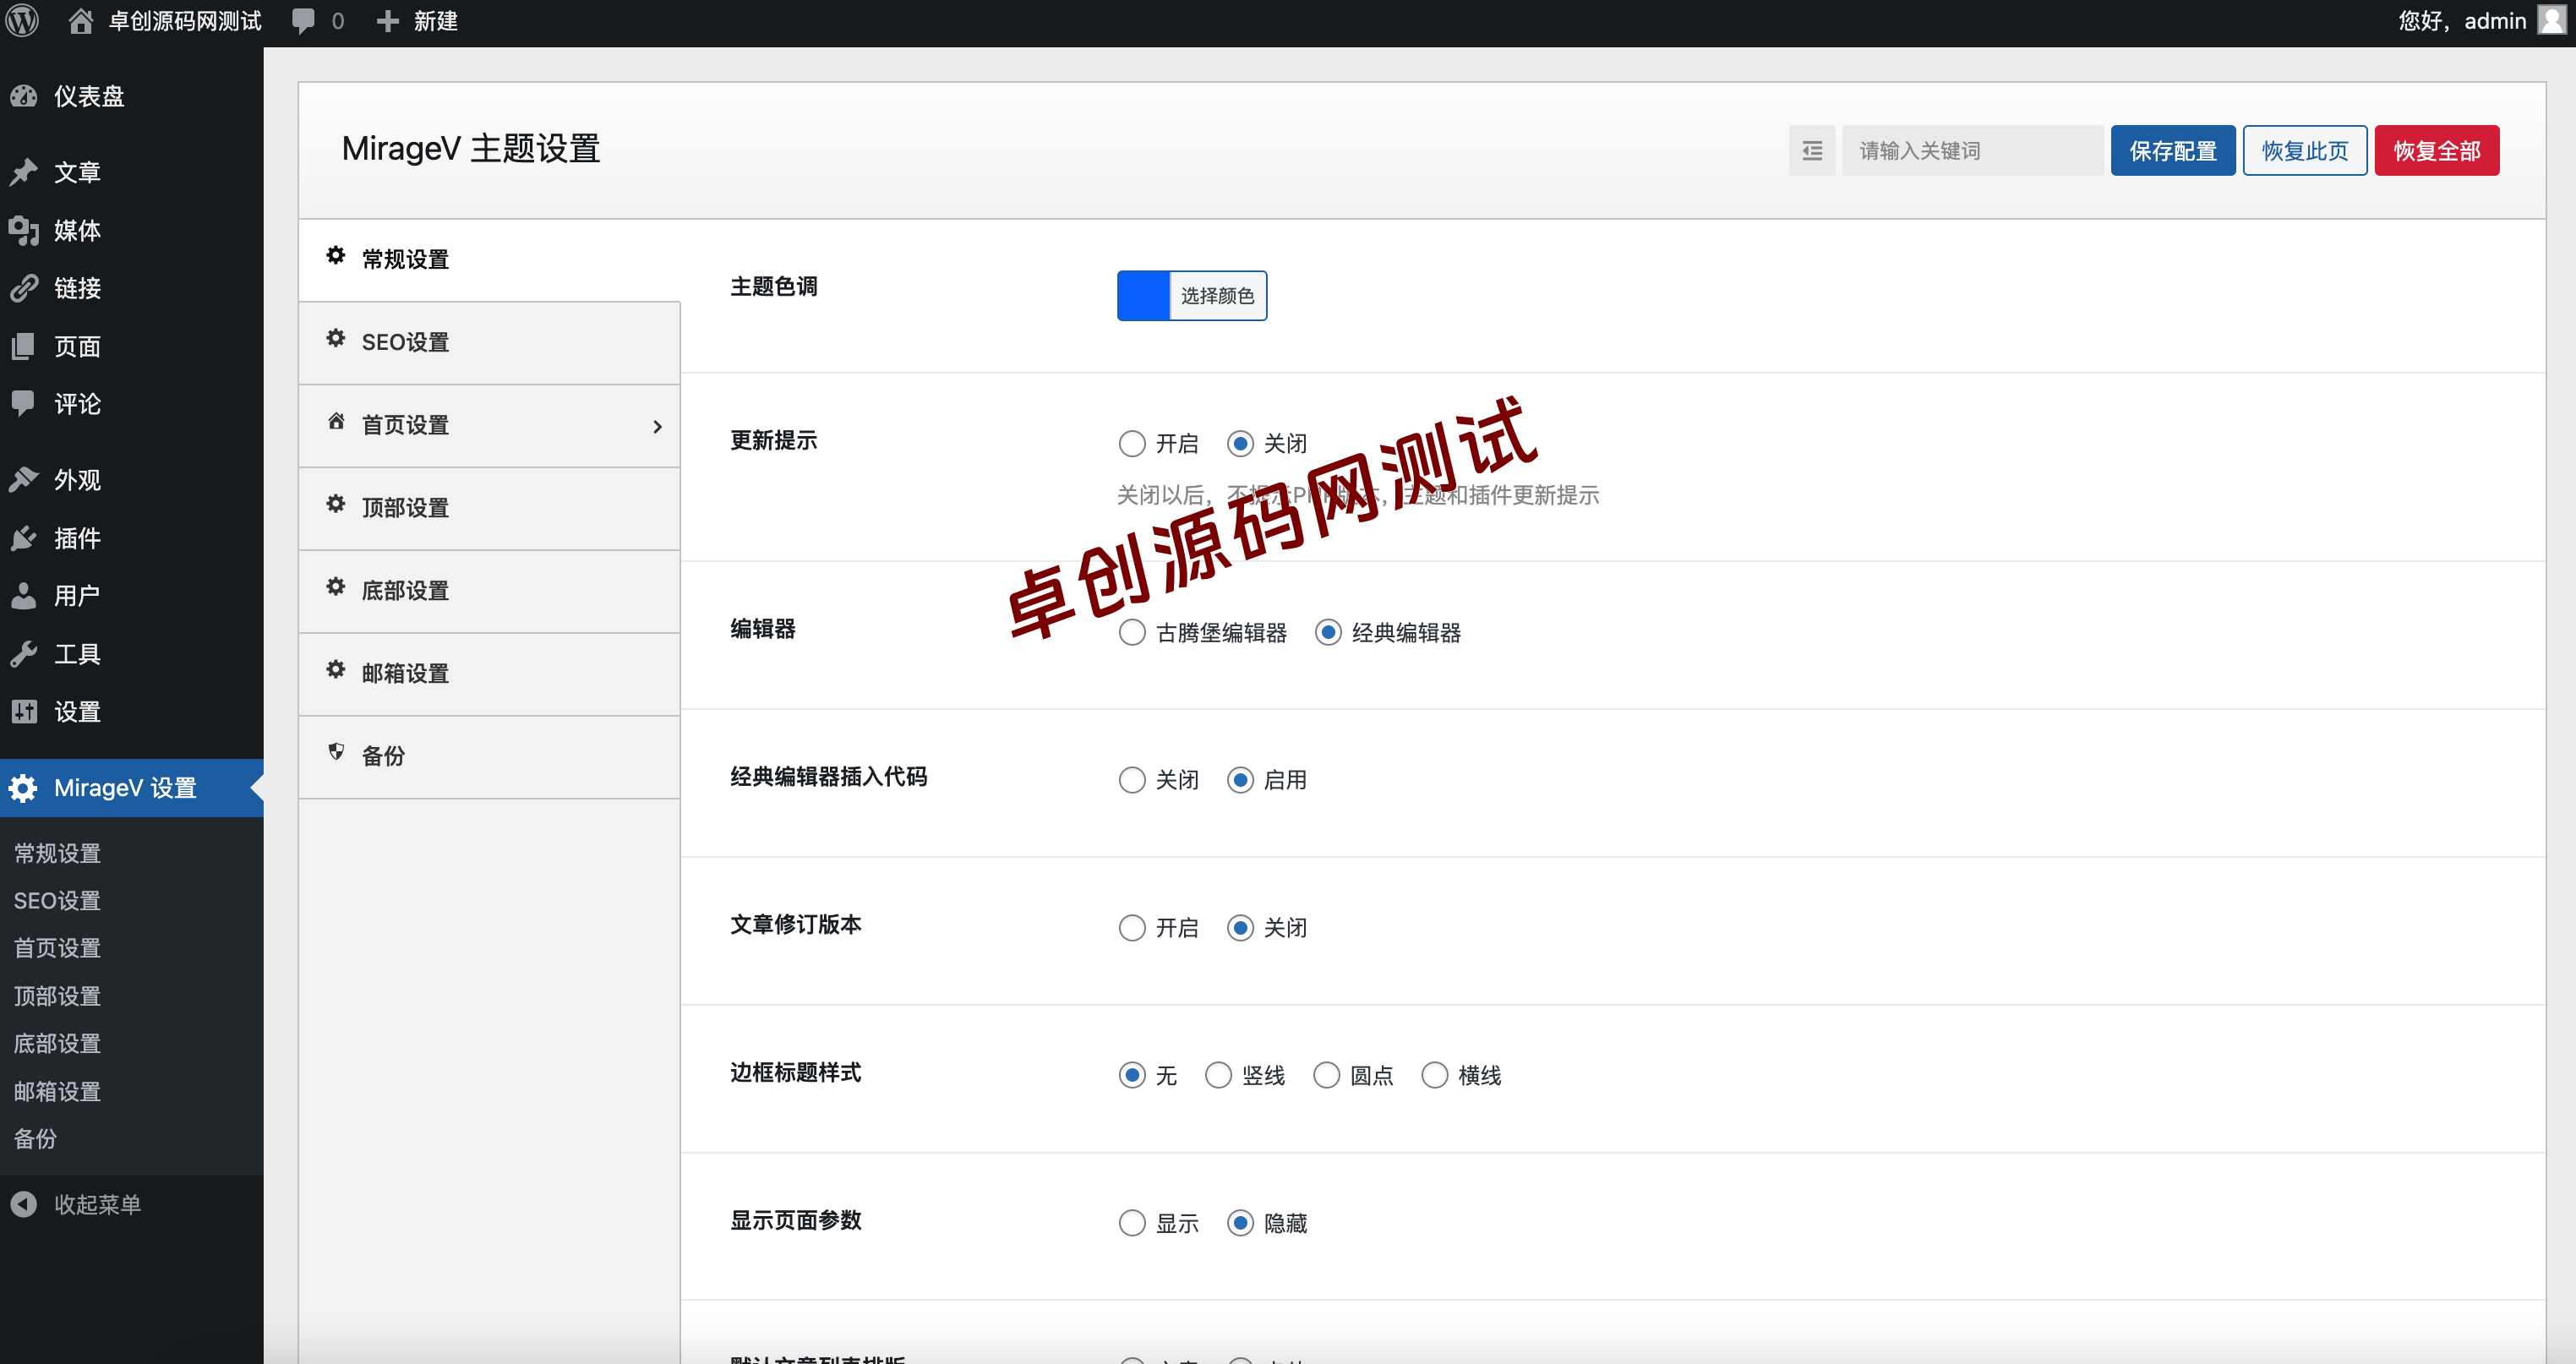Click 恢复此页 button
The width and height of the screenshot is (2576, 1364).
(x=2305, y=151)
